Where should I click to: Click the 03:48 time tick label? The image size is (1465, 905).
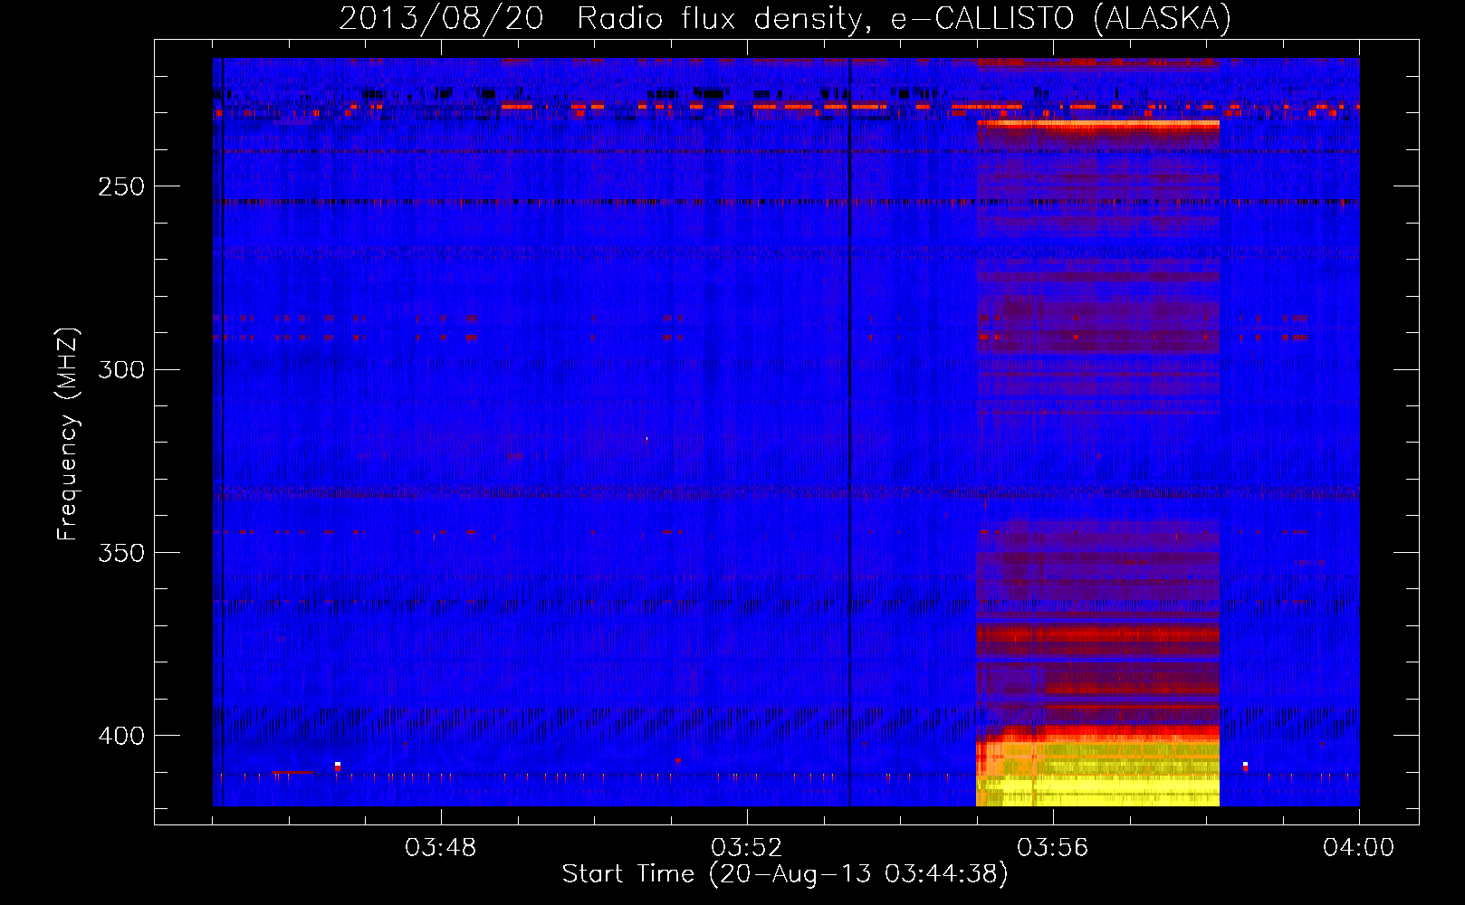(441, 848)
